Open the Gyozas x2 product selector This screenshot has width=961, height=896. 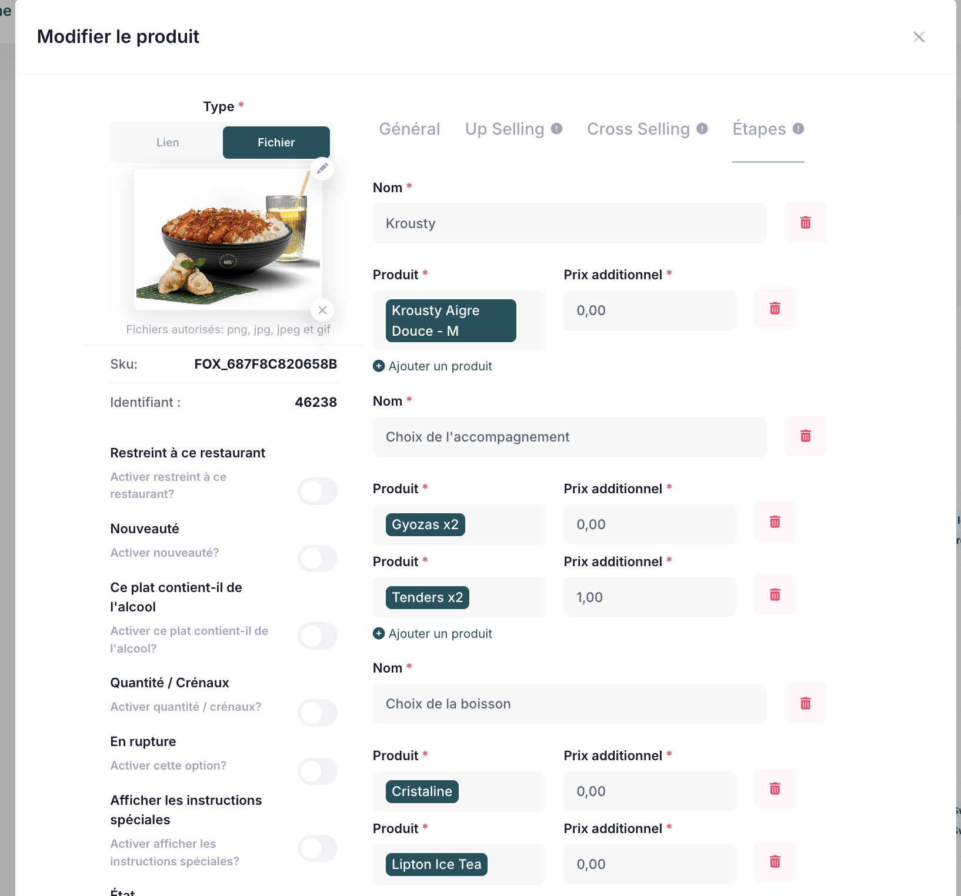[459, 524]
